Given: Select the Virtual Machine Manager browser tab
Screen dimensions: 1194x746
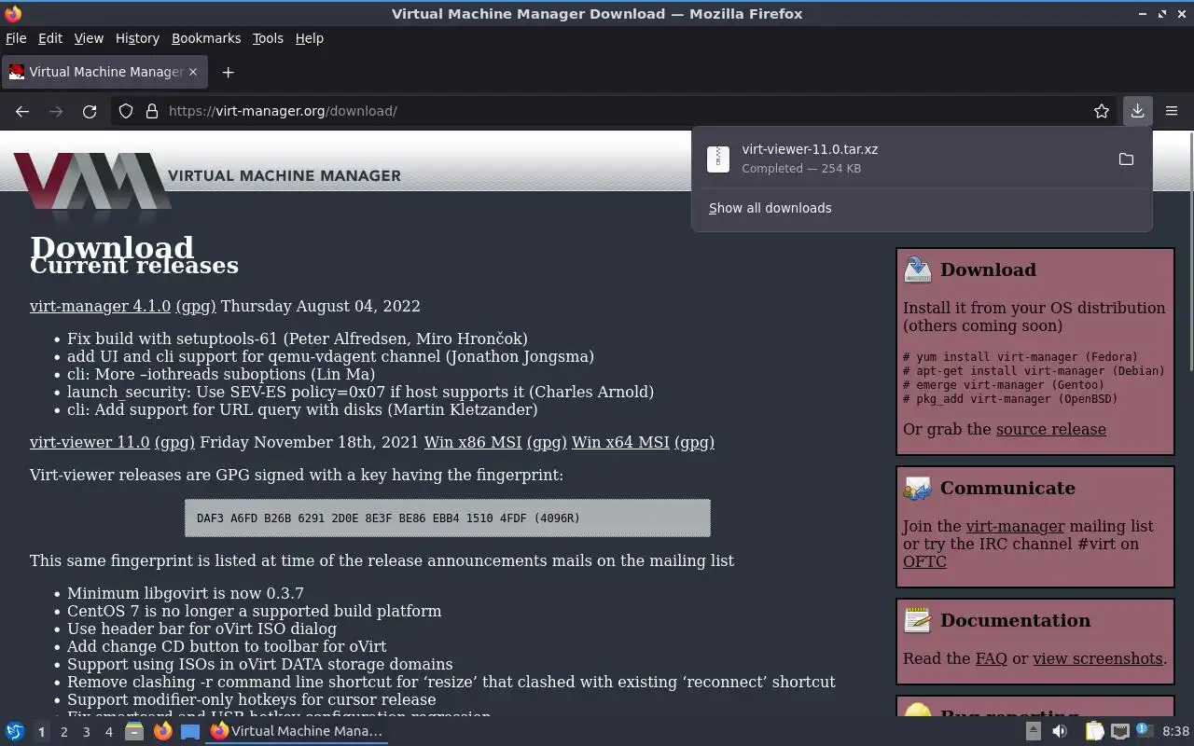Looking at the screenshot, I should (104, 72).
